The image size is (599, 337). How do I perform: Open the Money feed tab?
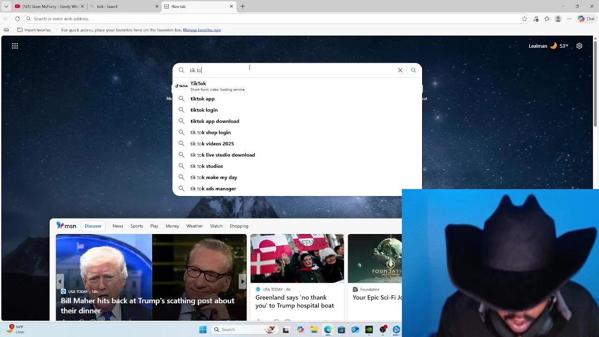tap(172, 226)
